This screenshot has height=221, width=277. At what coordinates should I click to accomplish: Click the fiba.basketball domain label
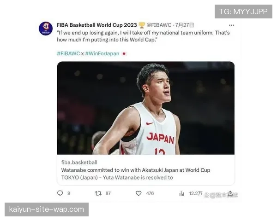[x=79, y=162]
